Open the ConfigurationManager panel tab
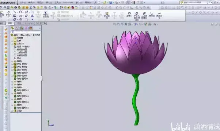The width and height of the screenshot is (220, 131). 22,28
